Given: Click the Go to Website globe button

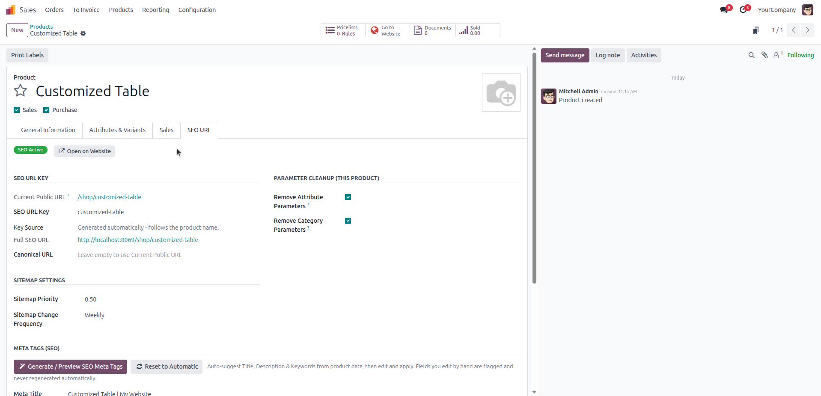Looking at the screenshot, I should [x=387, y=30].
